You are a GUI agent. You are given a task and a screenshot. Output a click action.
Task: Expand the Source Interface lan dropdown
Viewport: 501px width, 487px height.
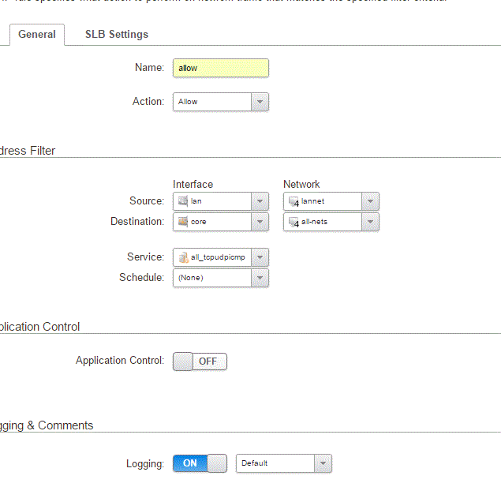pos(260,201)
